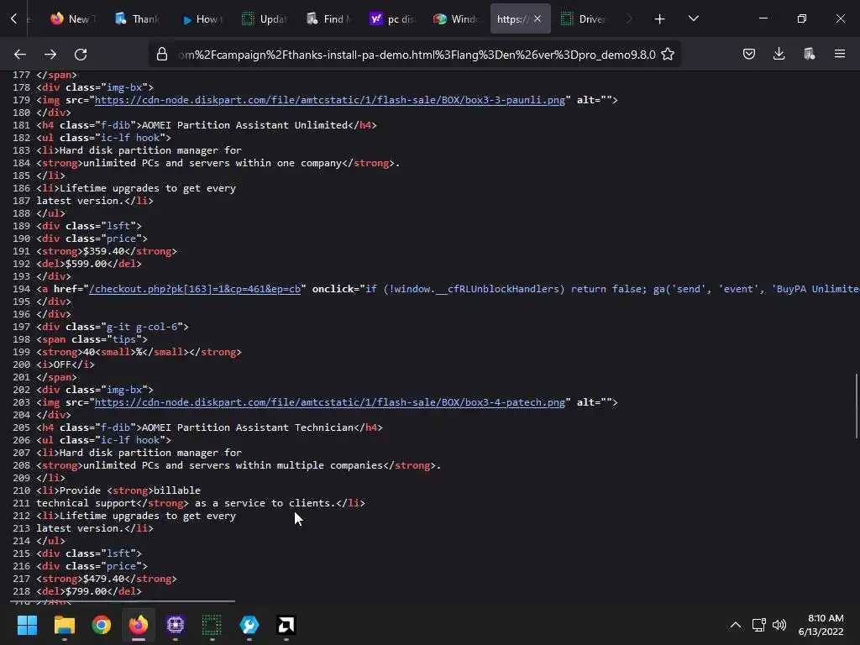This screenshot has height=645, width=860.
Task: Open the checkout.php pk[163] link
Action: (195, 289)
